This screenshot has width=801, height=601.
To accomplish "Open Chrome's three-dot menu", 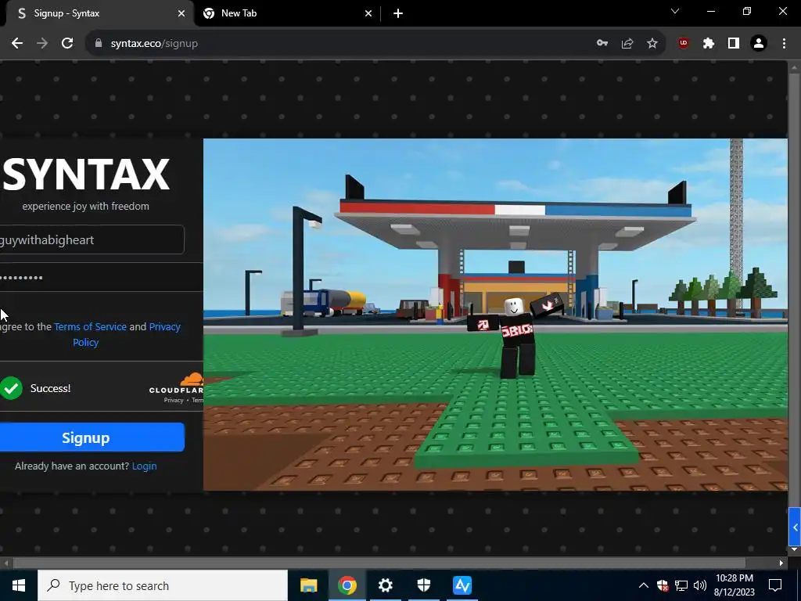I will (x=784, y=44).
